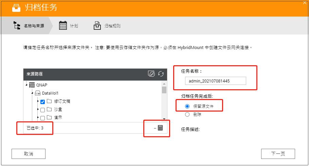Click the 修订文稿 folder icon

[49, 101]
